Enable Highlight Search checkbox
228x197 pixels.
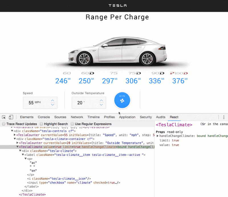coord(41,124)
